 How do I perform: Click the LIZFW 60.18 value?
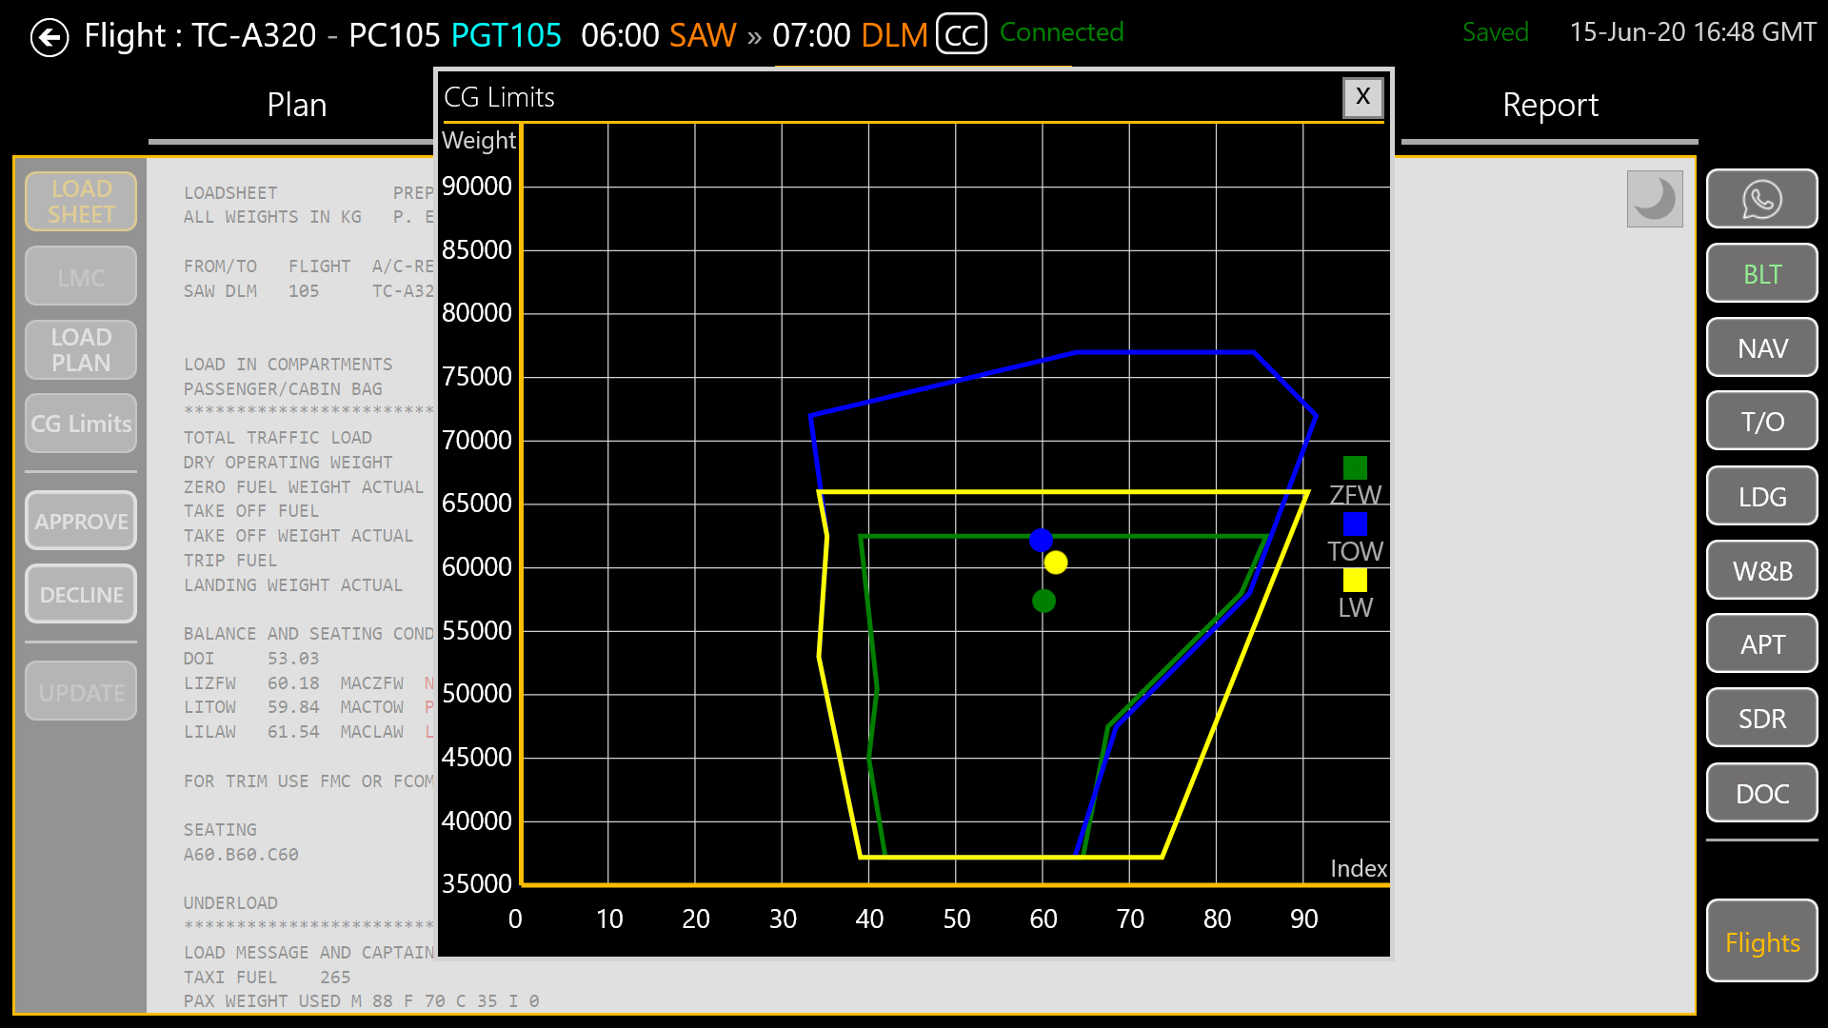coord(293,683)
